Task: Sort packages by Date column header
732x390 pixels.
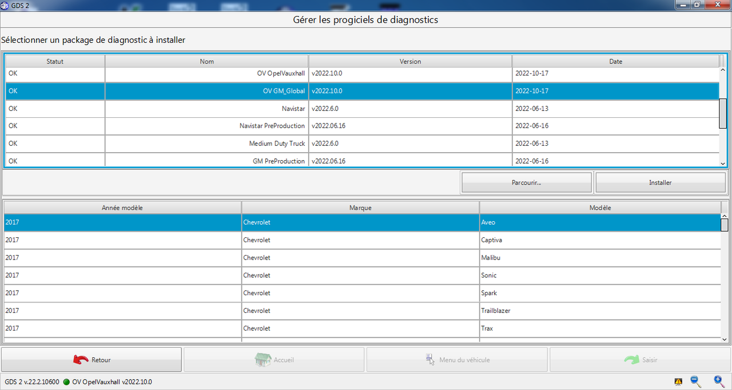Action: [x=616, y=61]
